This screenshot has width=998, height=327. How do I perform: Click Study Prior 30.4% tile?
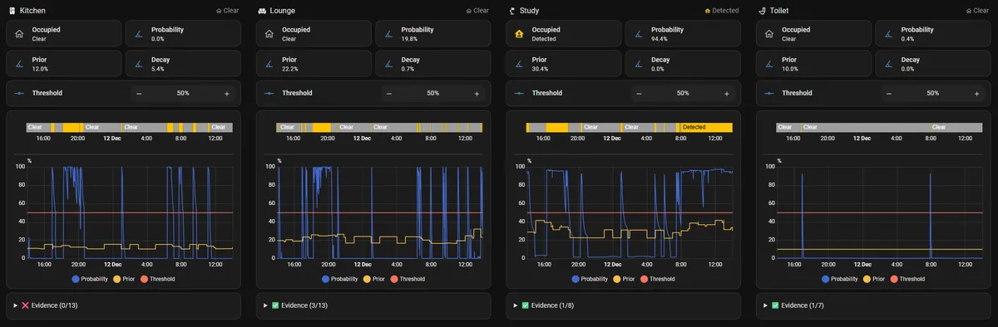(564, 64)
